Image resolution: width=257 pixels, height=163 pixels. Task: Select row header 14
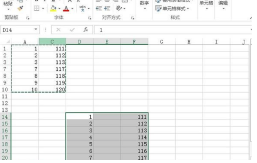coord(5,117)
